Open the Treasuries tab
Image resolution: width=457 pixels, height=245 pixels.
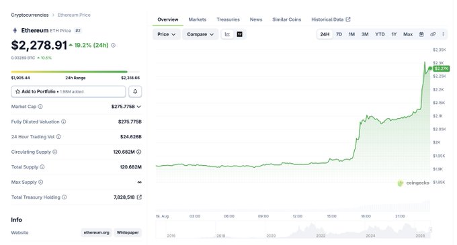click(x=229, y=19)
